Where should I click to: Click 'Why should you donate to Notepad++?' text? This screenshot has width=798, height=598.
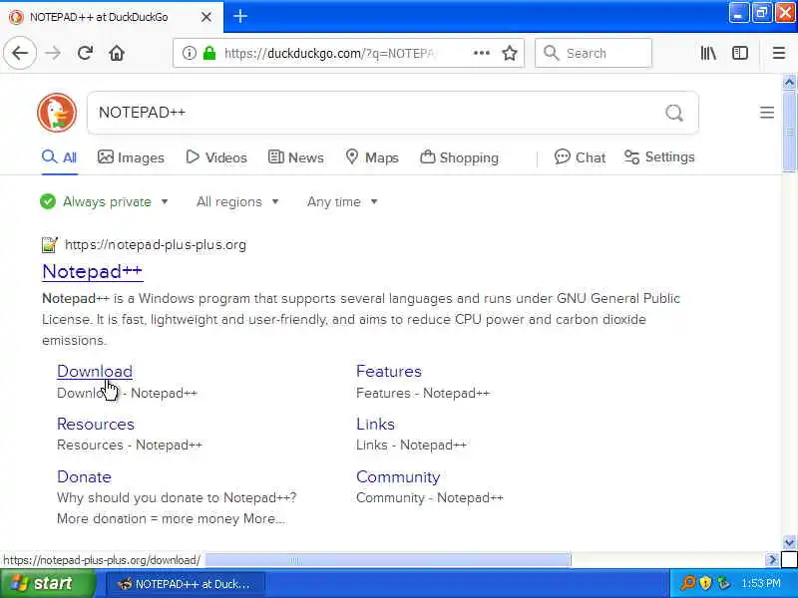(x=177, y=497)
